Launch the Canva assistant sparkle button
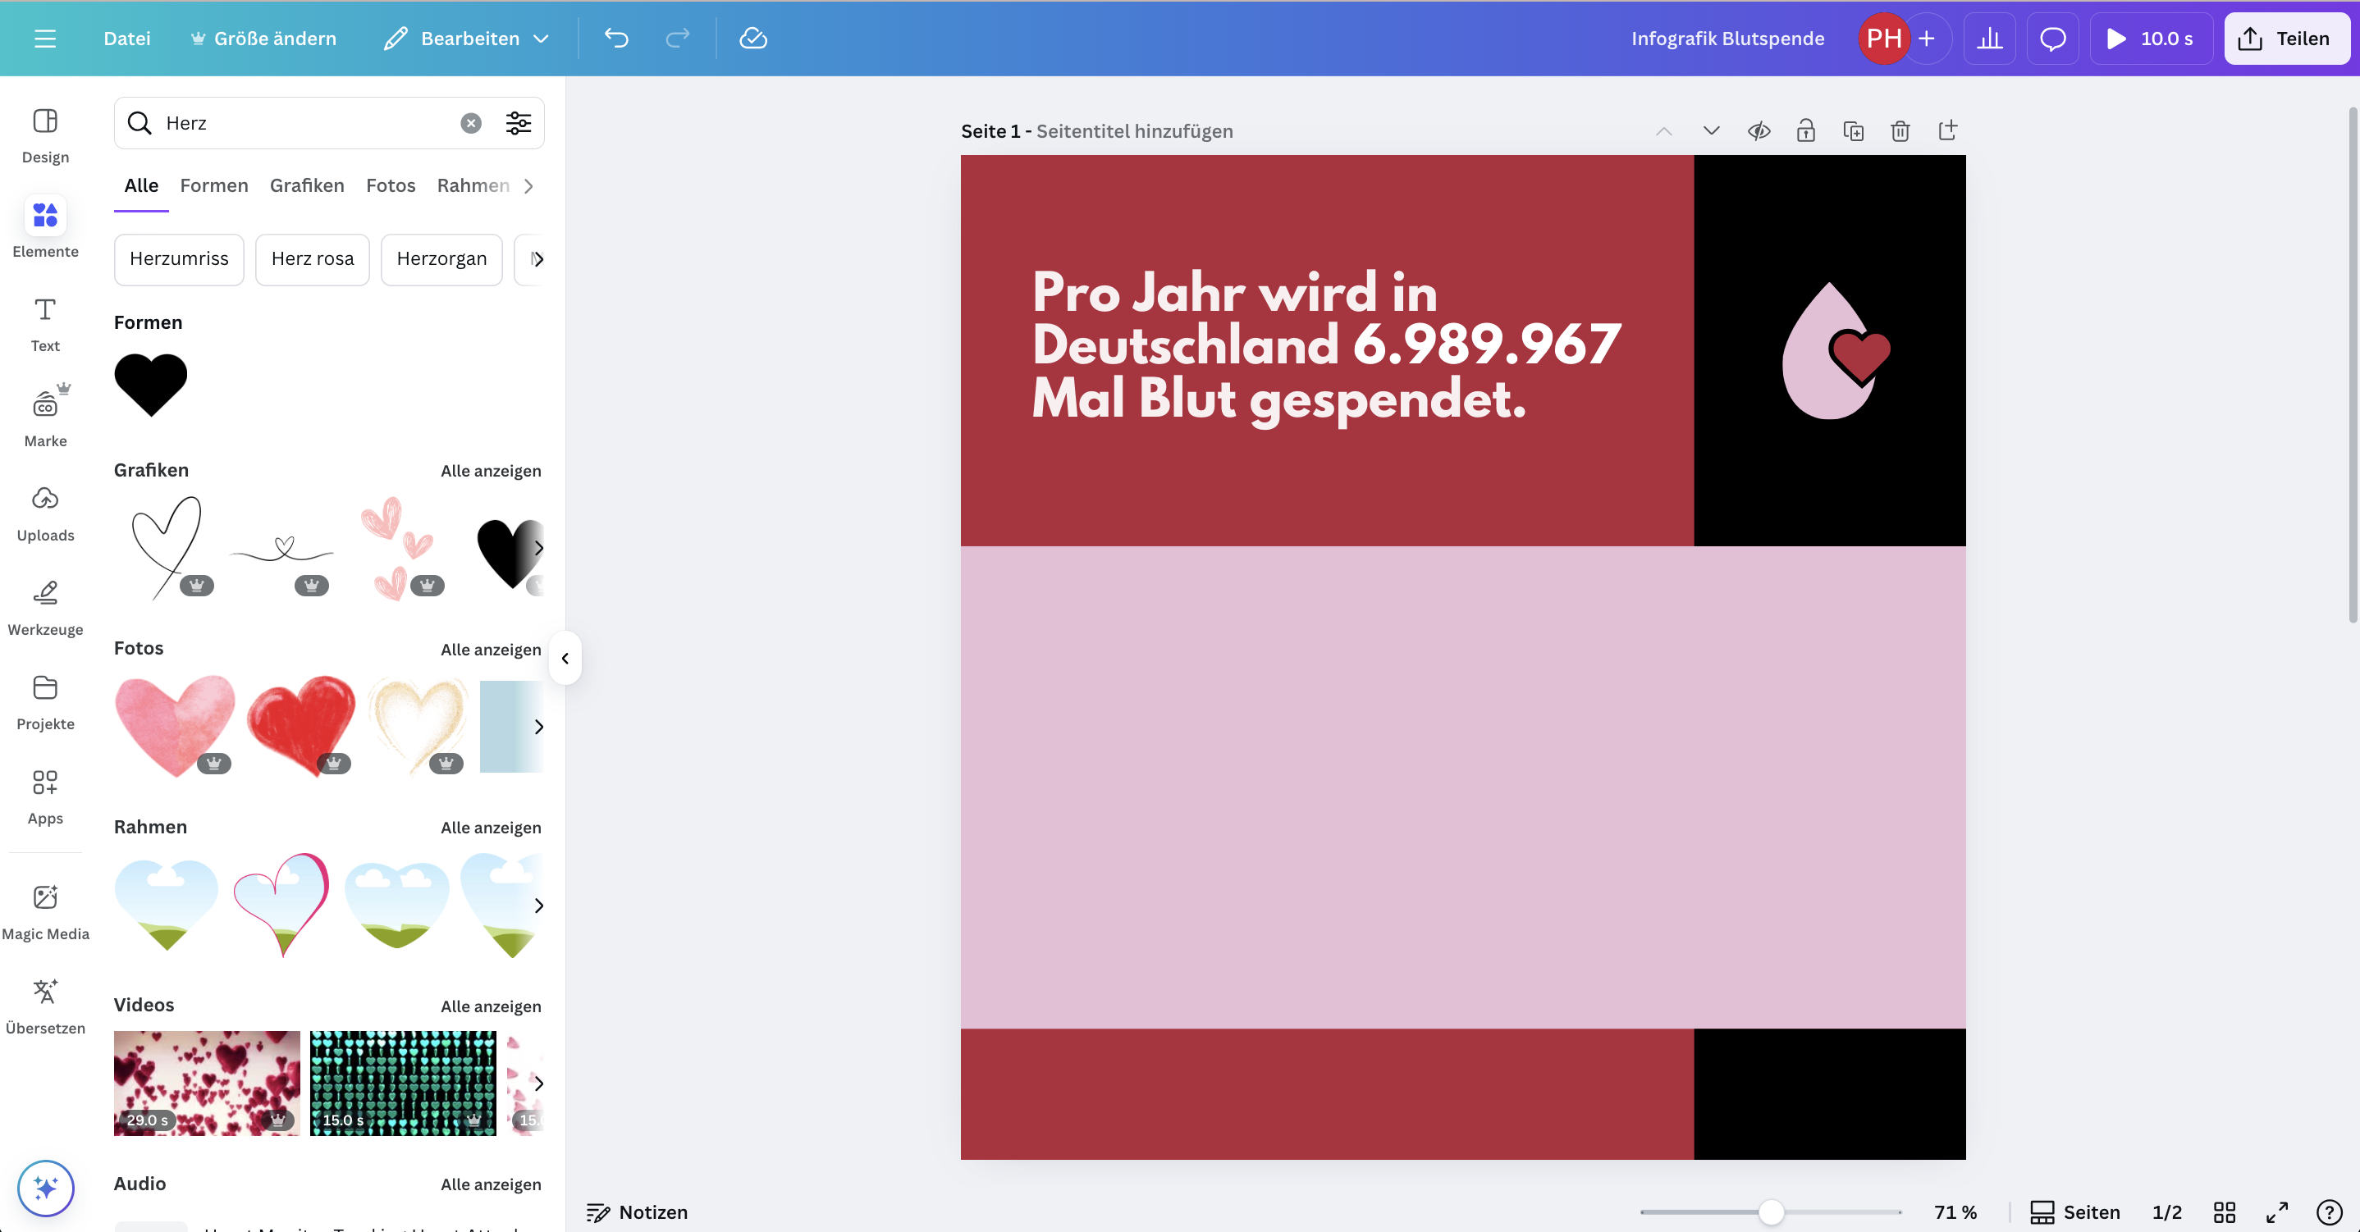This screenshot has height=1232, width=2360. [45, 1188]
